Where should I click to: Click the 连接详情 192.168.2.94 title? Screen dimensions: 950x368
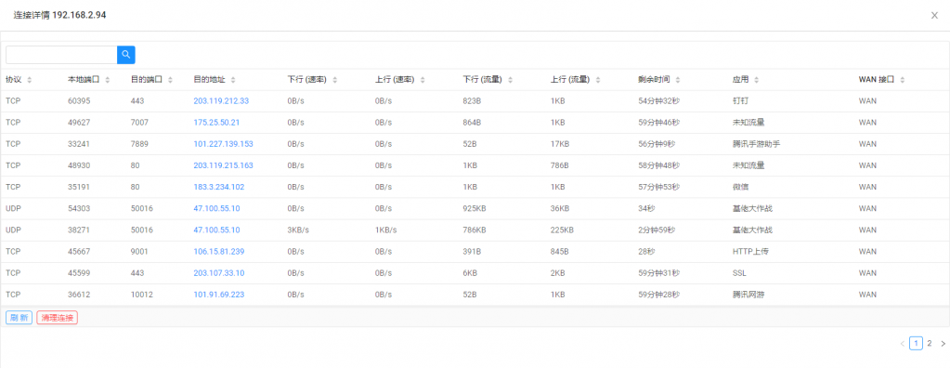(x=60, y=15)
